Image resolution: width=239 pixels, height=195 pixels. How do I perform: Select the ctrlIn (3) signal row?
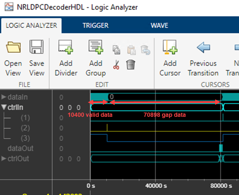coord(25,138)
